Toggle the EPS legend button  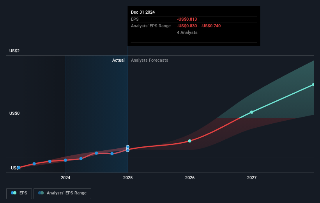pyautogui.click(x=19, y=193)
